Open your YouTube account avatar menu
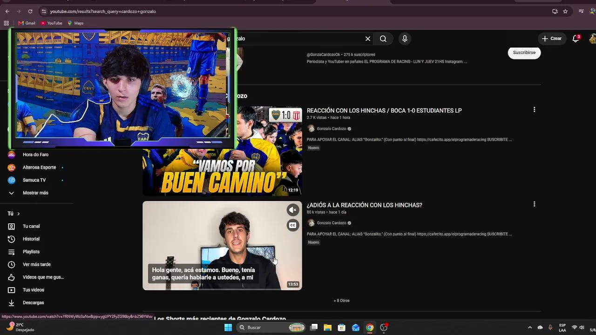The height and width of the screenshot is (335, 596). tap(593, 39)
